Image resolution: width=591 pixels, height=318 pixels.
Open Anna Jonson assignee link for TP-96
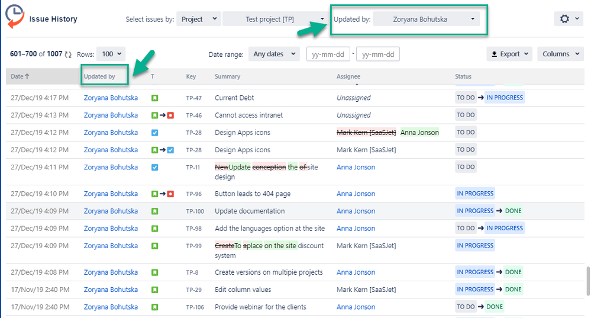[356, 194]
